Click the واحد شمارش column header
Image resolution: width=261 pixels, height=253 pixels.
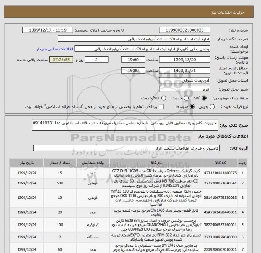tap(93, 163)
